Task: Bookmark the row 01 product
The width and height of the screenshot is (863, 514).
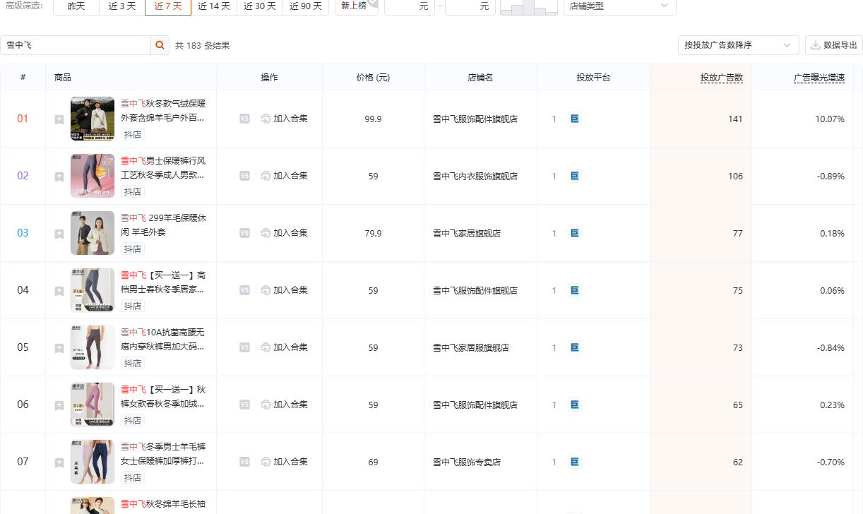Action: [x=59, y=119]
